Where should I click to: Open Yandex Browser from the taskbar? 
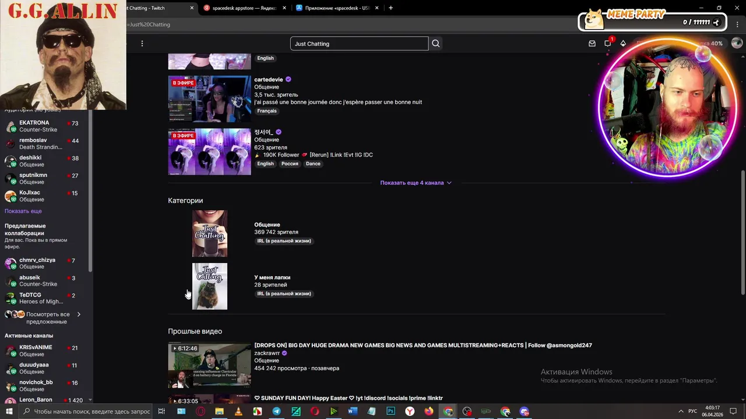410,411
